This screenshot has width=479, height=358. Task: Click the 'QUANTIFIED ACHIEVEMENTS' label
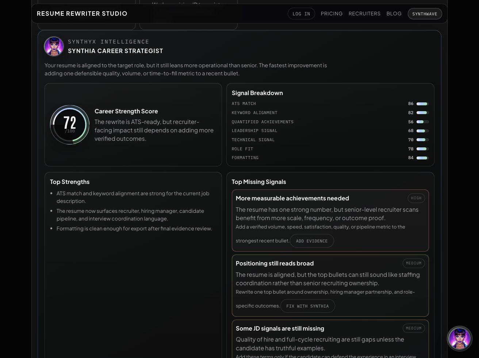pyautogui.click(x=263, y=122)
